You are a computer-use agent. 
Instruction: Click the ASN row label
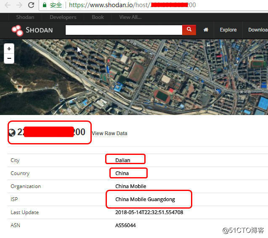coord(15,225)
